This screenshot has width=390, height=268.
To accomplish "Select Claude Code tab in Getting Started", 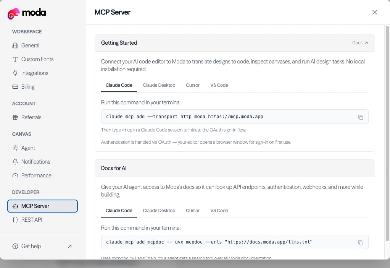I will pos(119,85).
